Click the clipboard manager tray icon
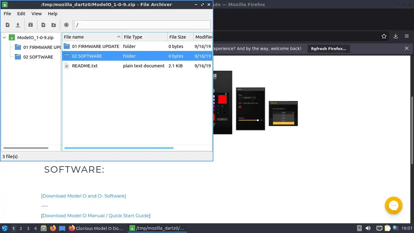 [388, 228]
